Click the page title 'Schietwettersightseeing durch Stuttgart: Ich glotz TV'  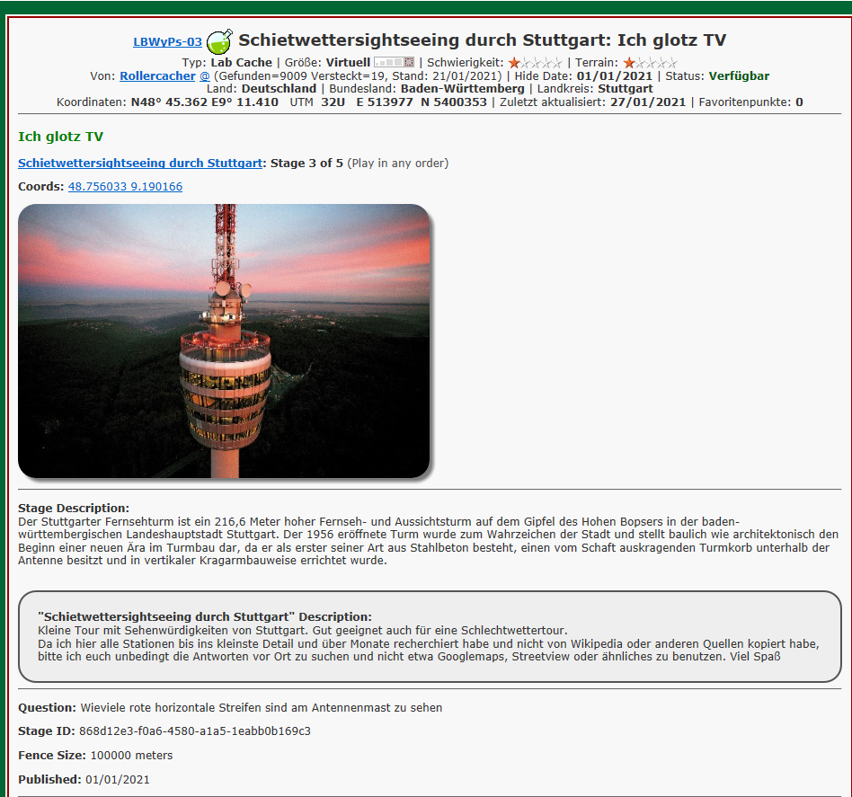point(482,40)
